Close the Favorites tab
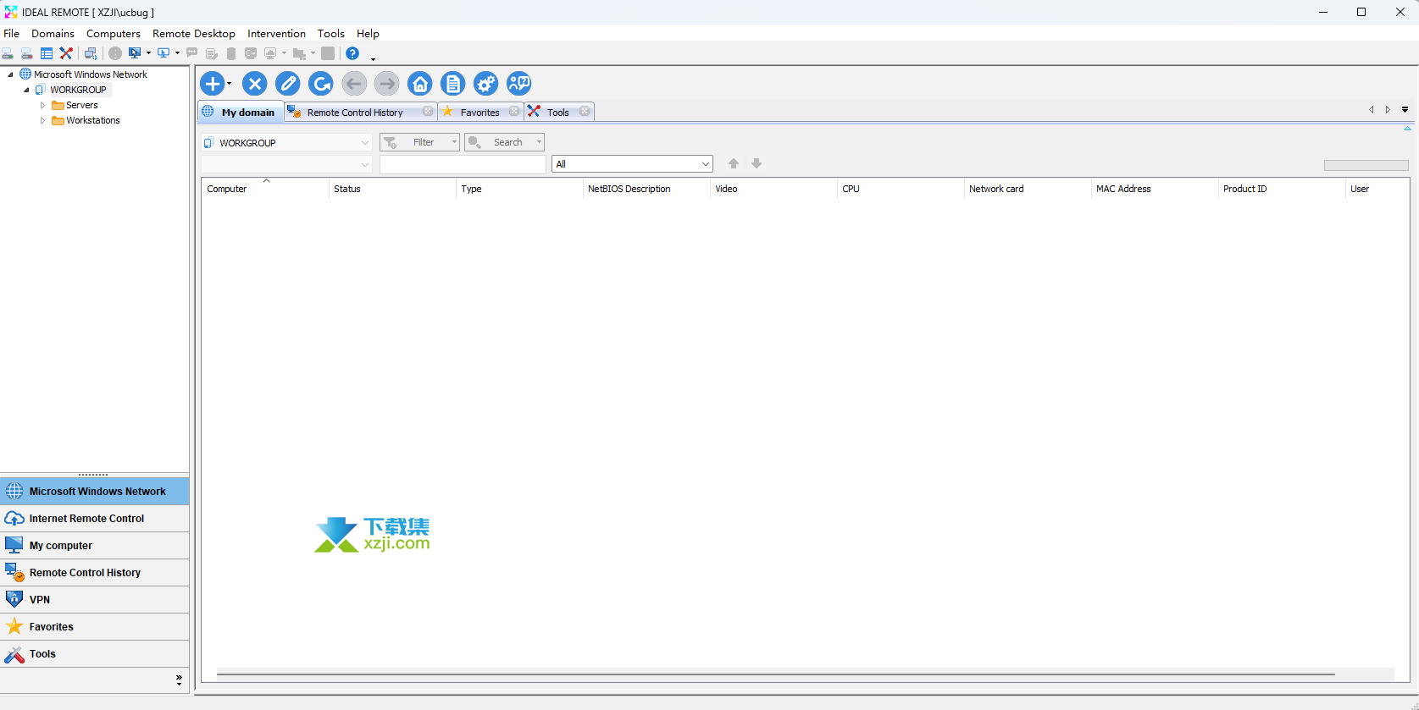The height and width of the screenshot is (710, 1419). 514,111
